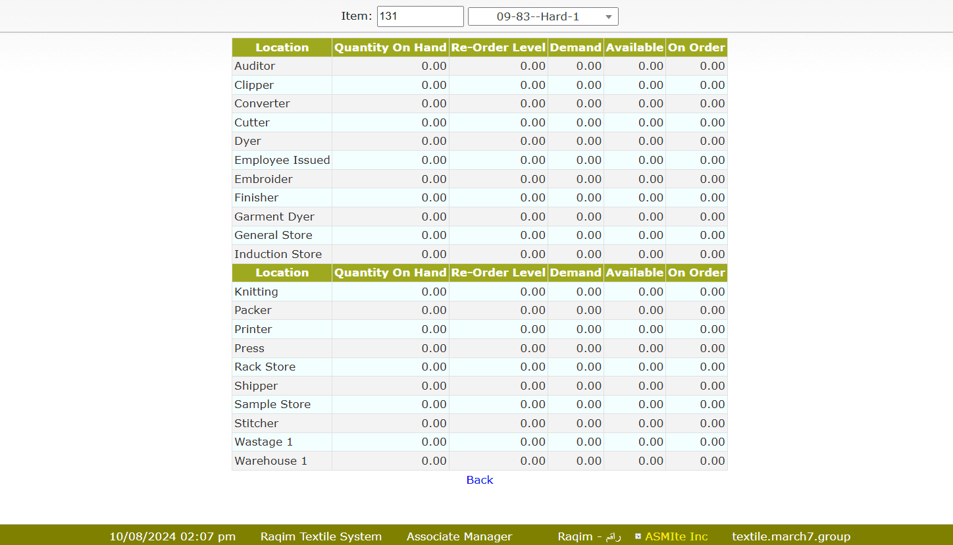Viewport: 953px width, 545px height.
Task: Click the first Location column header
Action: coord(282,47)
